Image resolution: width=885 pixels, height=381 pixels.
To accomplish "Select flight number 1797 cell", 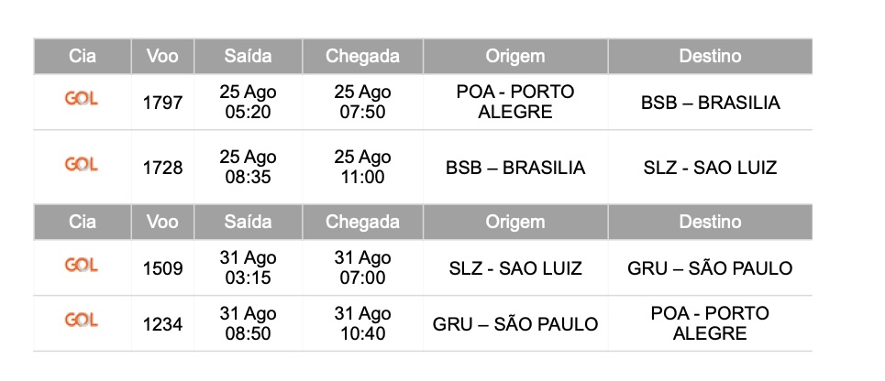I will [x=162, y=103].
